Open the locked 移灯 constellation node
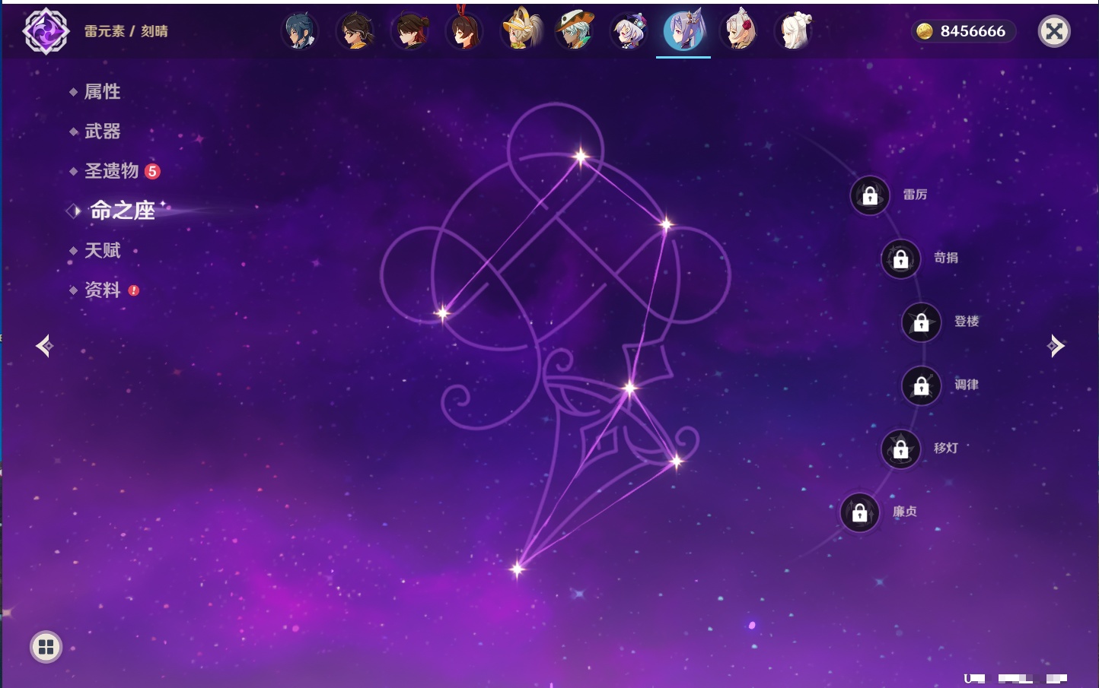1099x688 pixels. [x=901, y=449]
